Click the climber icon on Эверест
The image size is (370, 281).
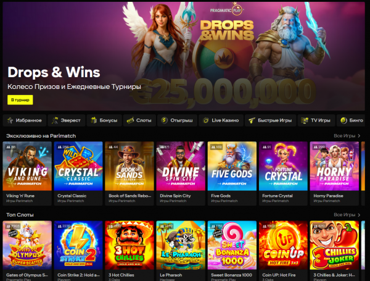tap(55, 120)
